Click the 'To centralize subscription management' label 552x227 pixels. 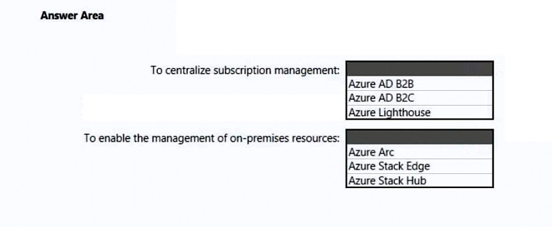[245, 70]
